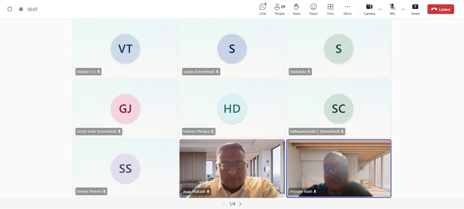Click the 1/4 page indicator

pos(232,204)
